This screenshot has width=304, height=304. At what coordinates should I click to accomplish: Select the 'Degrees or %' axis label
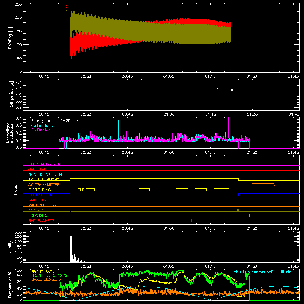[x=10, y=285]
